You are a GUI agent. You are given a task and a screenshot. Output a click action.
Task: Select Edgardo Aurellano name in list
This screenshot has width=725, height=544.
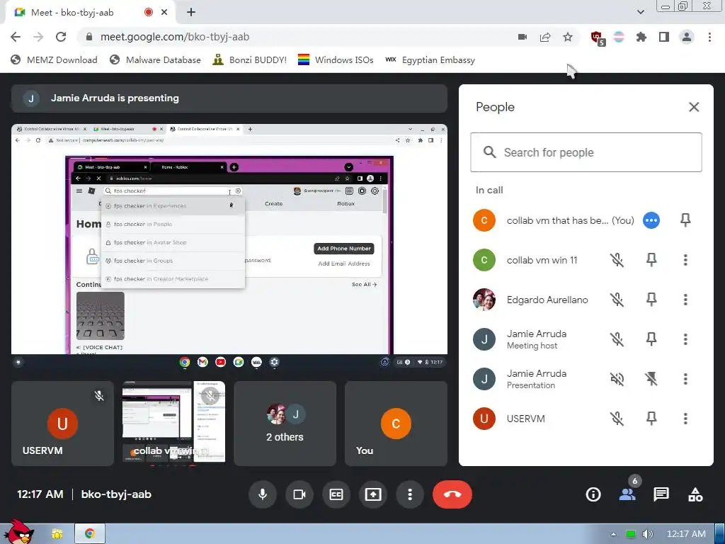tap(547, 300)
